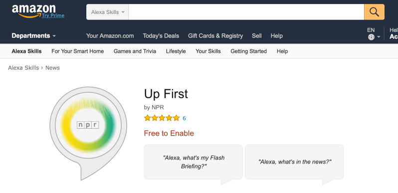Open Today's Deals in top navigation

coord(161,36)
